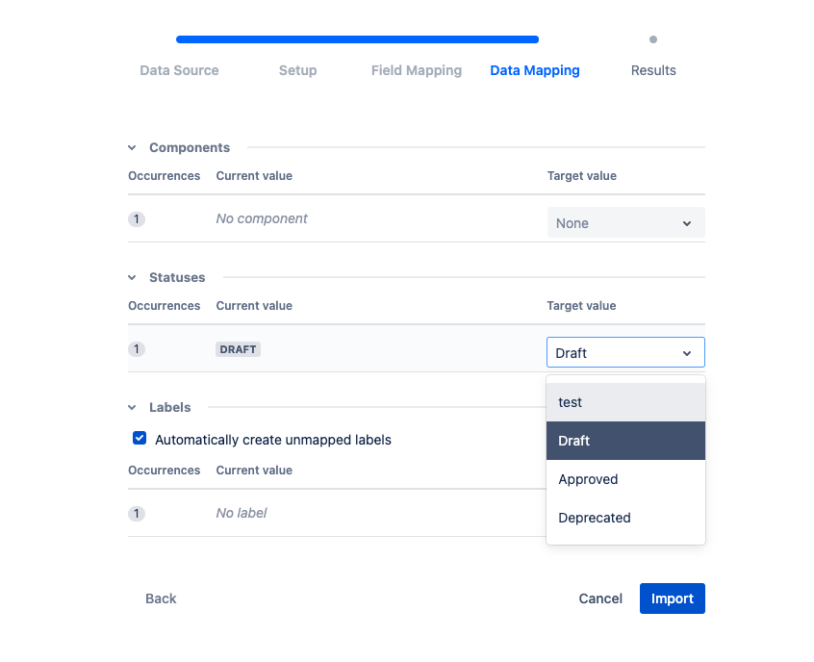Open the Components target value dropdown

click(625, 223)
